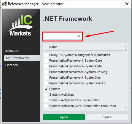This screenshot has height=124, width=132.
Task: Open the Indicators section
Action: [12, 51]
